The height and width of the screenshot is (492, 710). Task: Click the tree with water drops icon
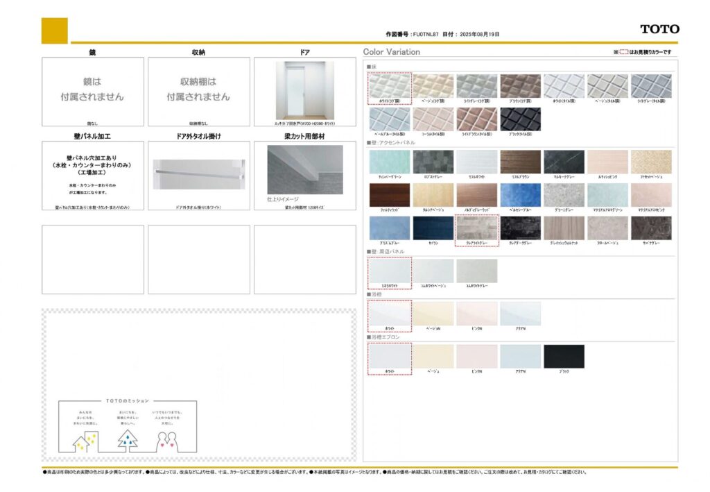[128, 439]
